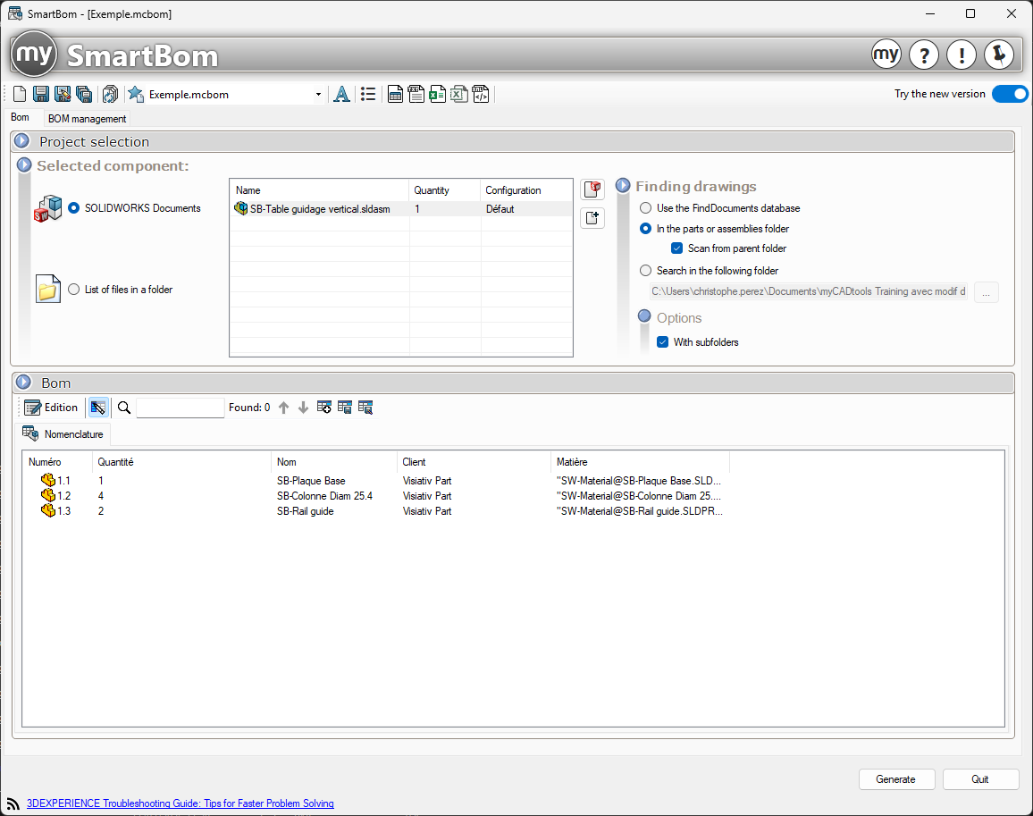Open the help question mark icon
1033x816 pixels.
[924, 55]
